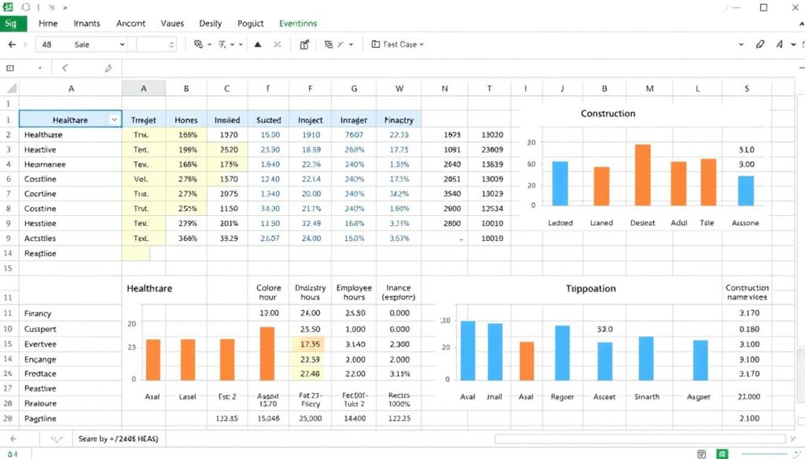
Task: Click the 'Seare by' sheet tab at bottom
Action: pyautogui.click(x=118, y=439)
